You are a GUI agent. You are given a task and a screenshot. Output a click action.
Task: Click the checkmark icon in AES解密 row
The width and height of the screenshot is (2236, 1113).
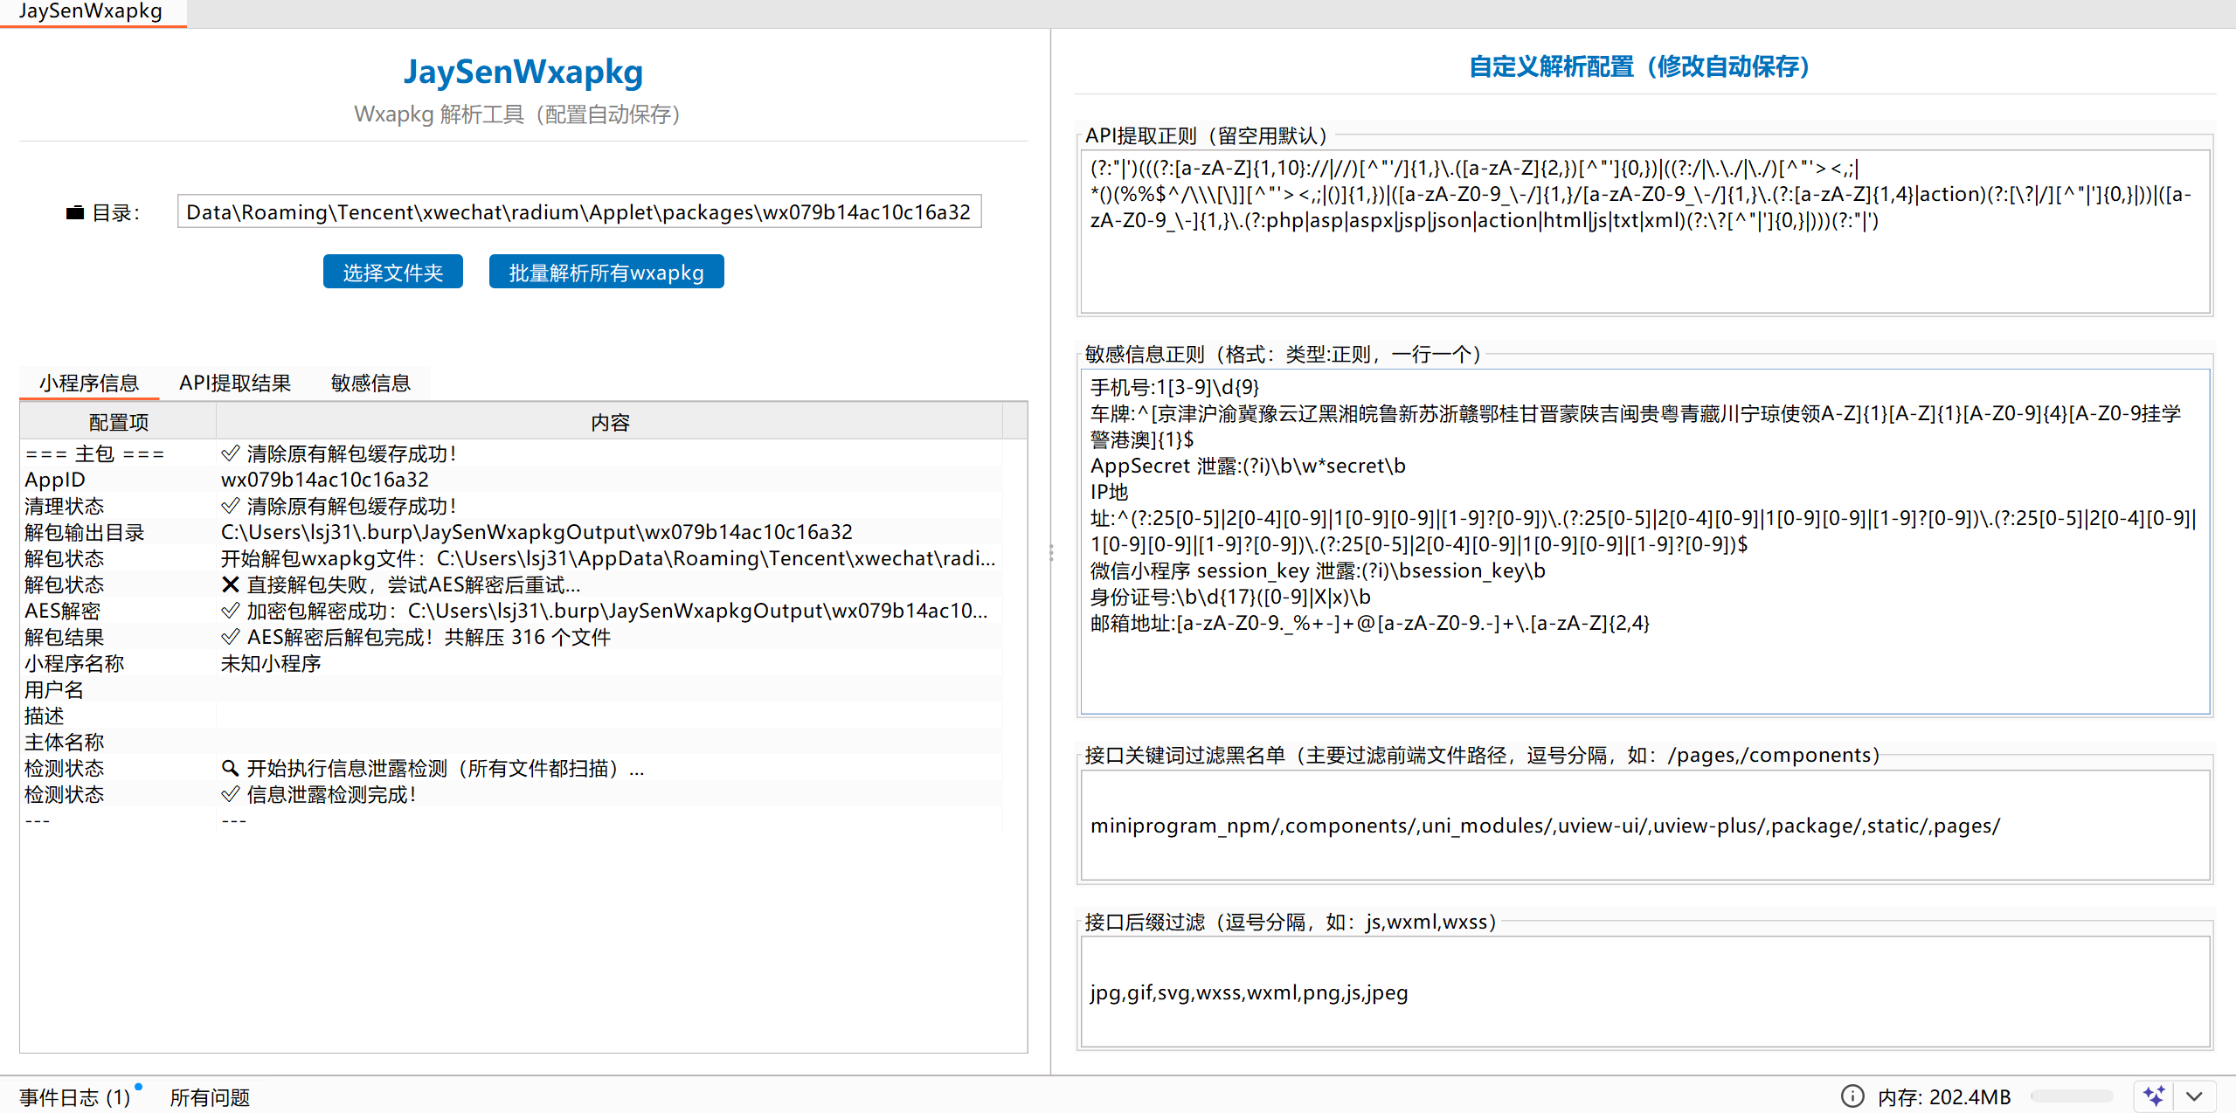230,611
